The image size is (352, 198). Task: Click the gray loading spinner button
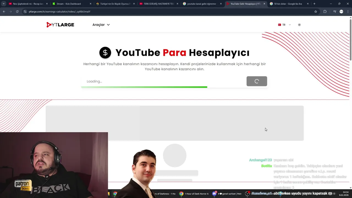coord(257,81)
